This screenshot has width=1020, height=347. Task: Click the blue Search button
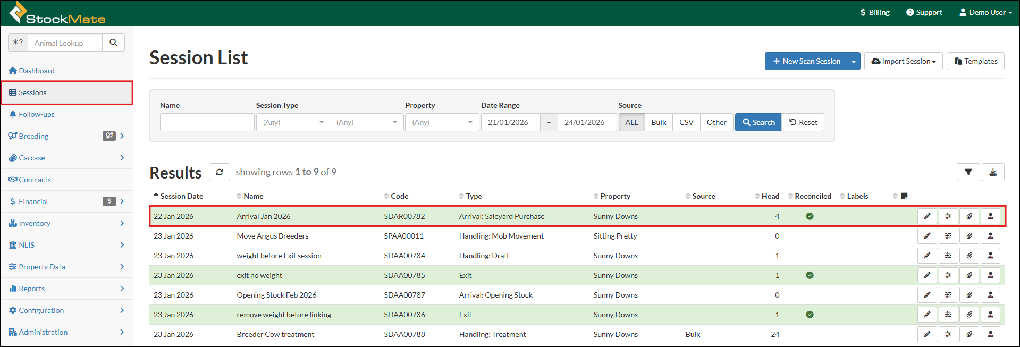coord(758,122)
